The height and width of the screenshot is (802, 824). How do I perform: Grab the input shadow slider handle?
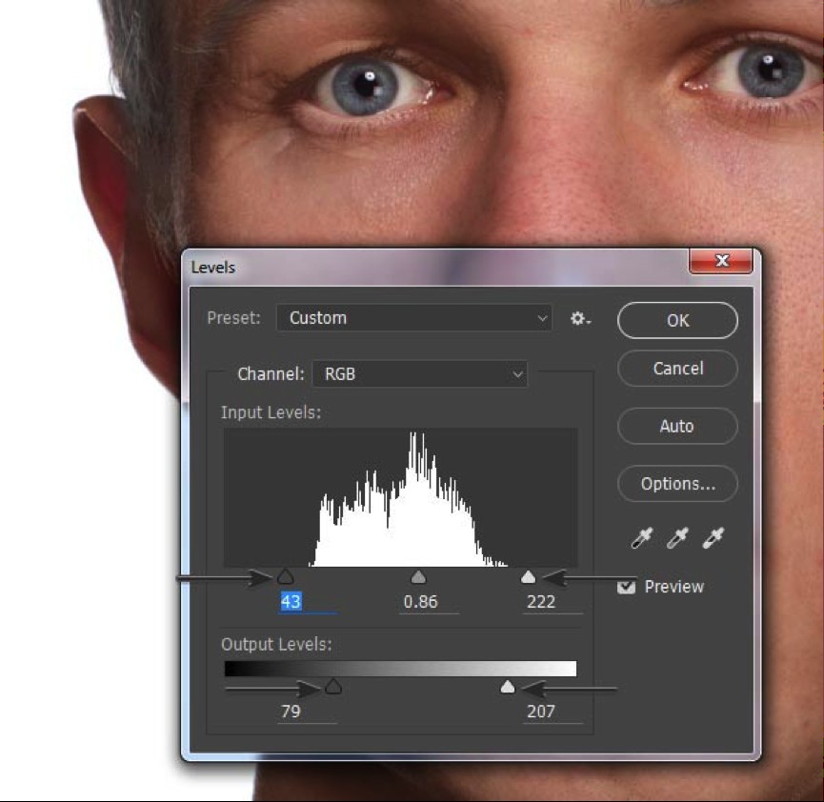click(286, 576)
